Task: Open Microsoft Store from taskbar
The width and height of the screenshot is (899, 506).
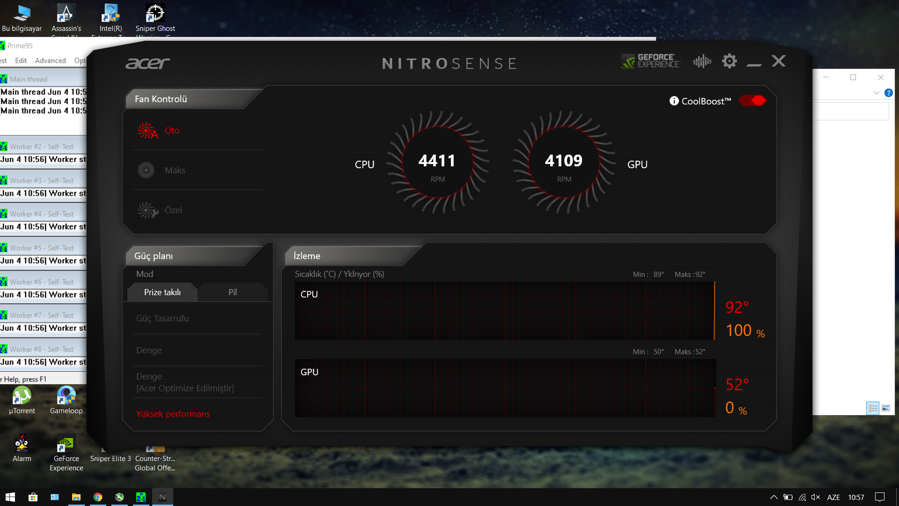Action: pyautogui.click(x=33, y=497)
